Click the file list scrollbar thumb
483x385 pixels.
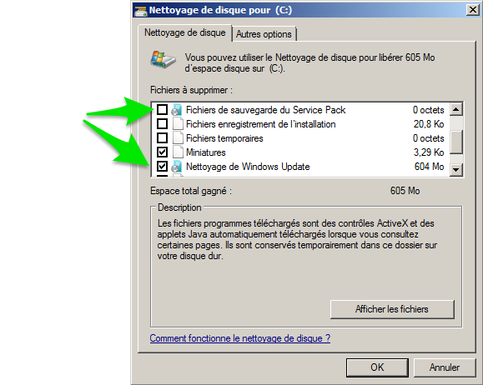click(456, 142)
